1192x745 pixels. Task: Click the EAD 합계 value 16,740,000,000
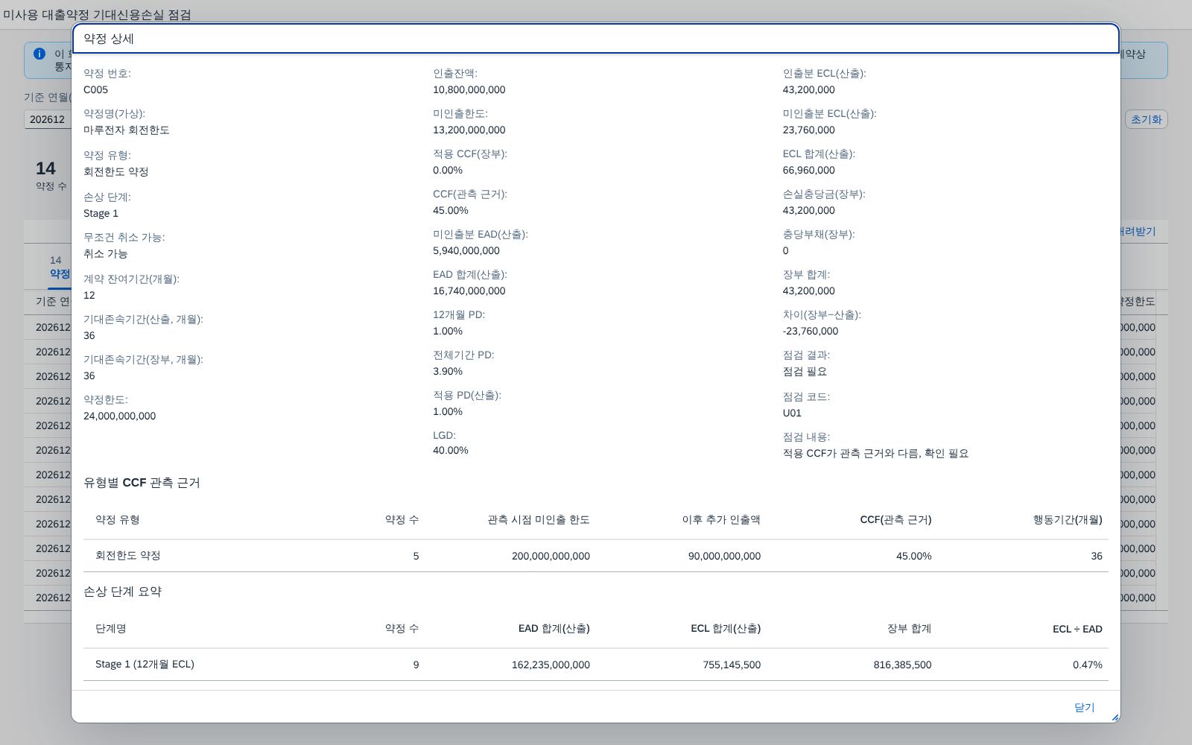click(469, 291)
